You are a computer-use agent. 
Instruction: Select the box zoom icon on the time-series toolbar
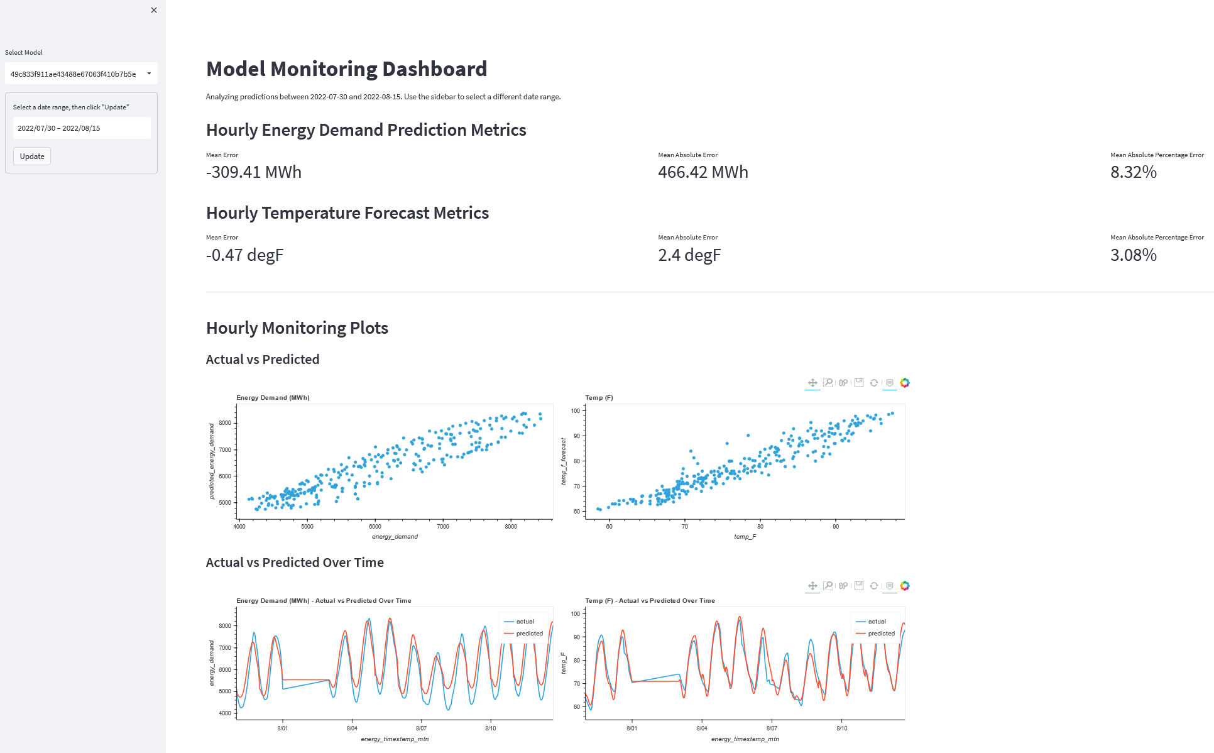tap(828, 586)
